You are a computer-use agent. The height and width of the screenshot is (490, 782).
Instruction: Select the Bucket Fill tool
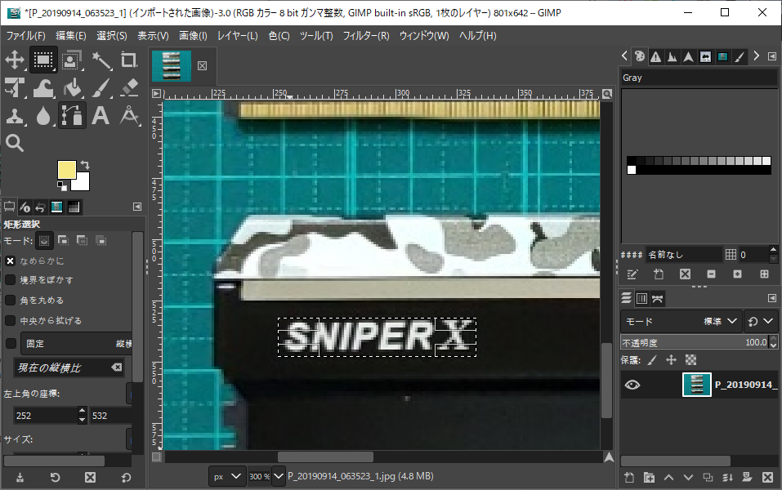[x=72, y=87]
